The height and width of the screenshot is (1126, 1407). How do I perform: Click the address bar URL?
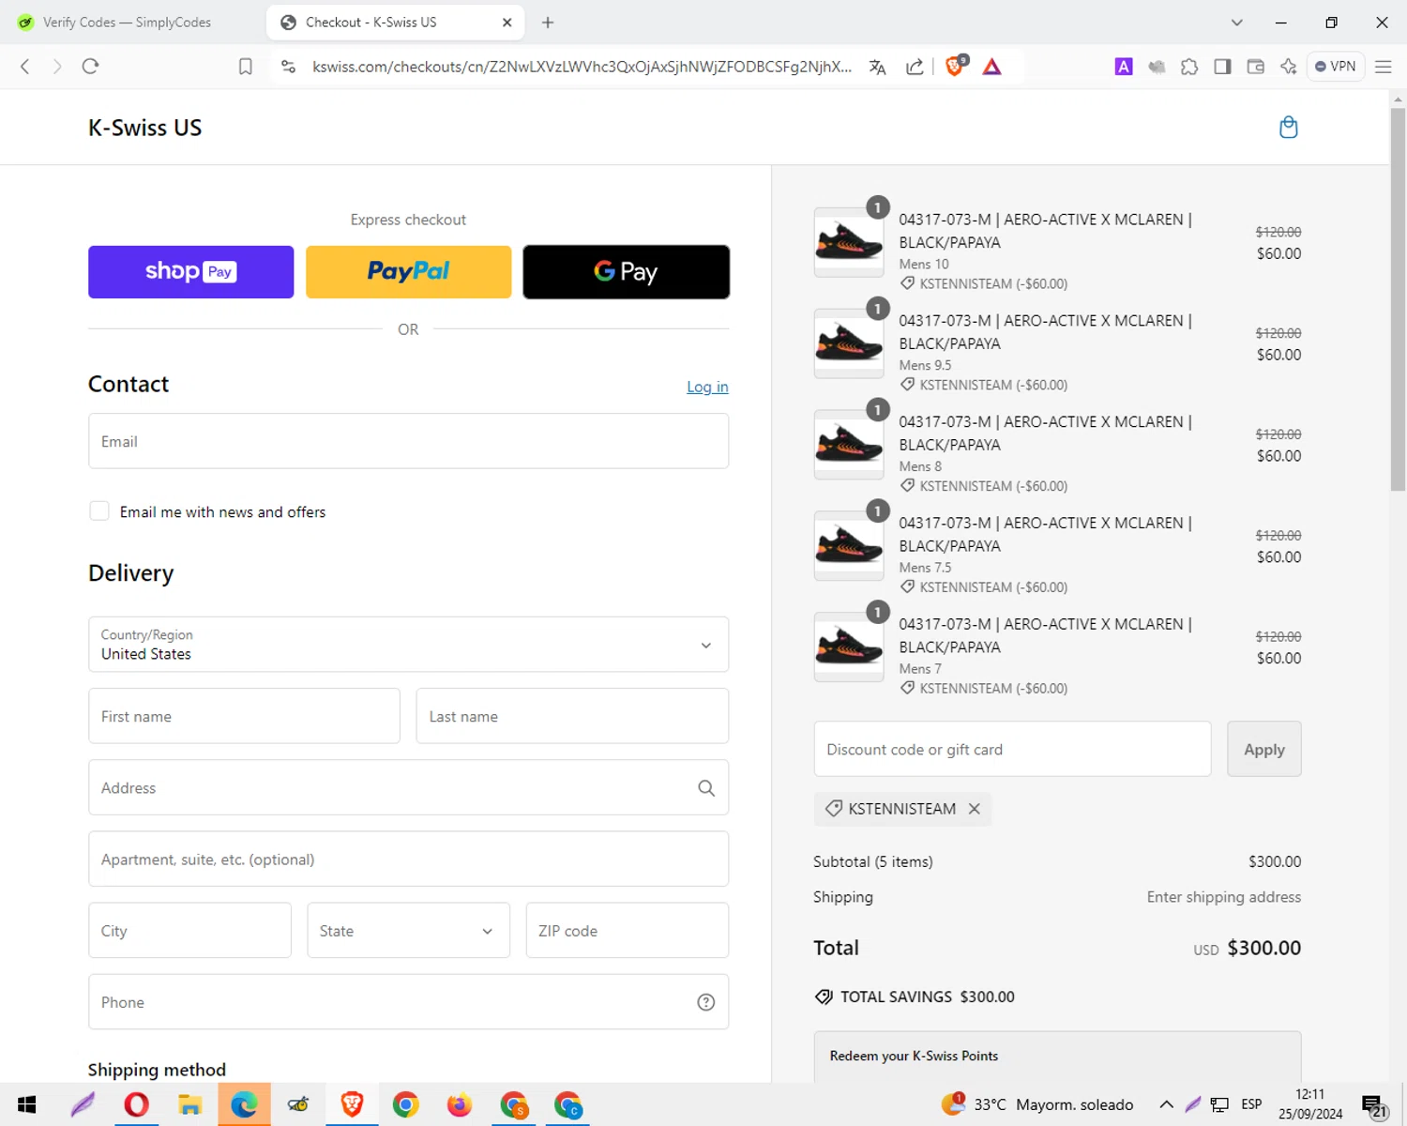click(582, 67)
